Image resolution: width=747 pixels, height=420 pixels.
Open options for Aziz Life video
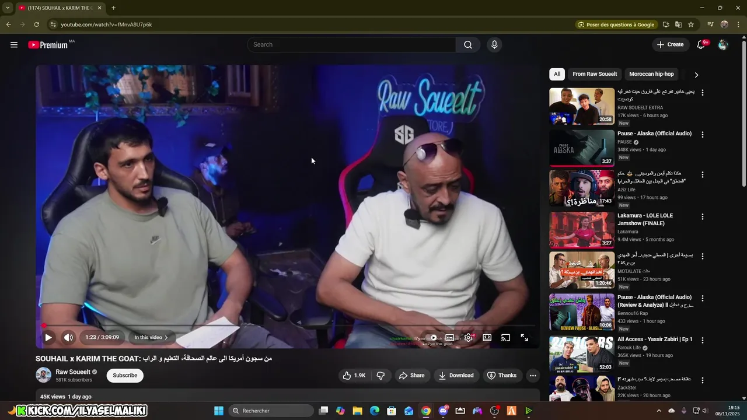(x=703, y=174)
